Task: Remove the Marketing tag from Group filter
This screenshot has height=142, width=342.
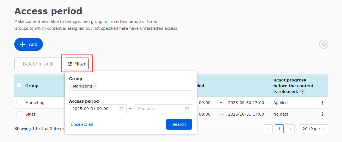Action: coord(95,86)
